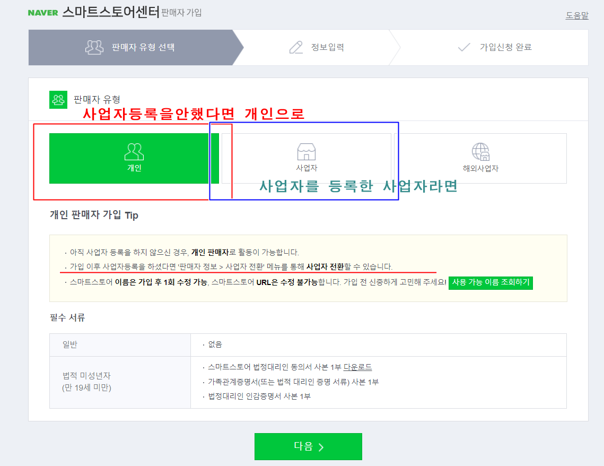Open the 도움말 help link
Viewport: 604px width, 466px height.
576,15
